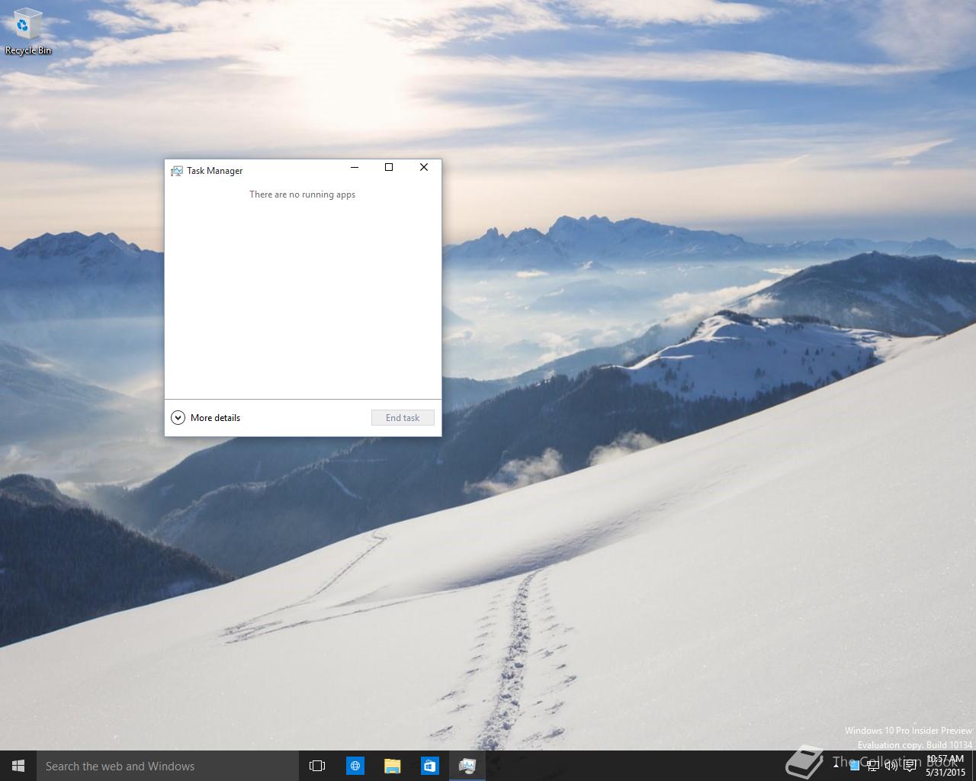Maximize the Task Manager window
976x781 pixels.
tap(389, 167)
